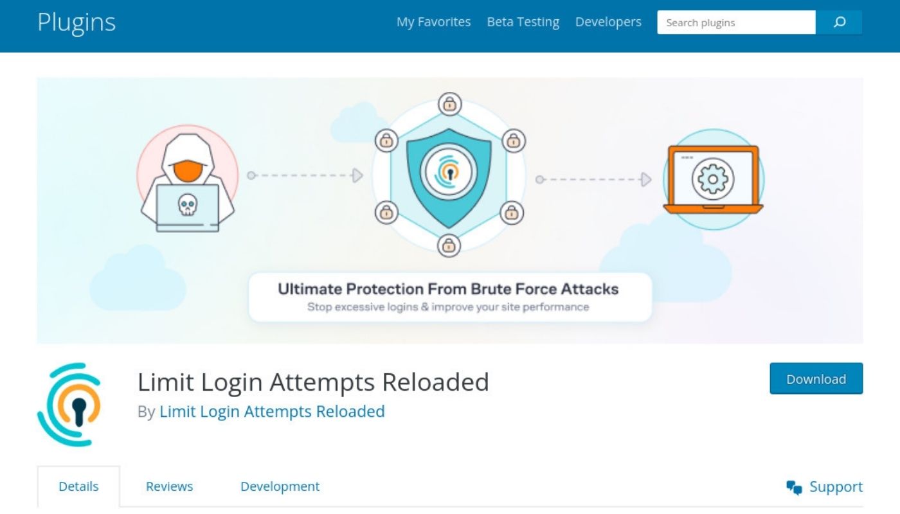Screen dimensions: 900x514
Task: Open the author link Limit Login Attempts Reloaded
Action: [x=272, y=411]
